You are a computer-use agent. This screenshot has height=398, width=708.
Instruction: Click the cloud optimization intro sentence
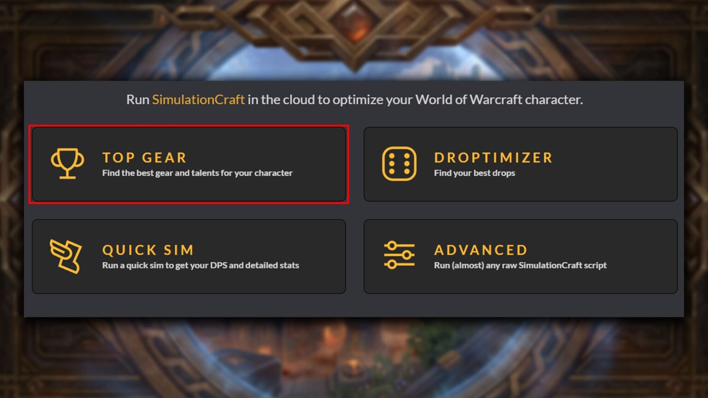click(x=354, y=99)
